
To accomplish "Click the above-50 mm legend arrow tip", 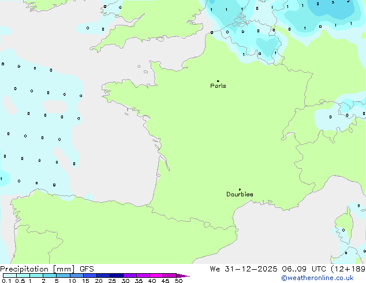I will pyautogui.click(x=183, y=275).
